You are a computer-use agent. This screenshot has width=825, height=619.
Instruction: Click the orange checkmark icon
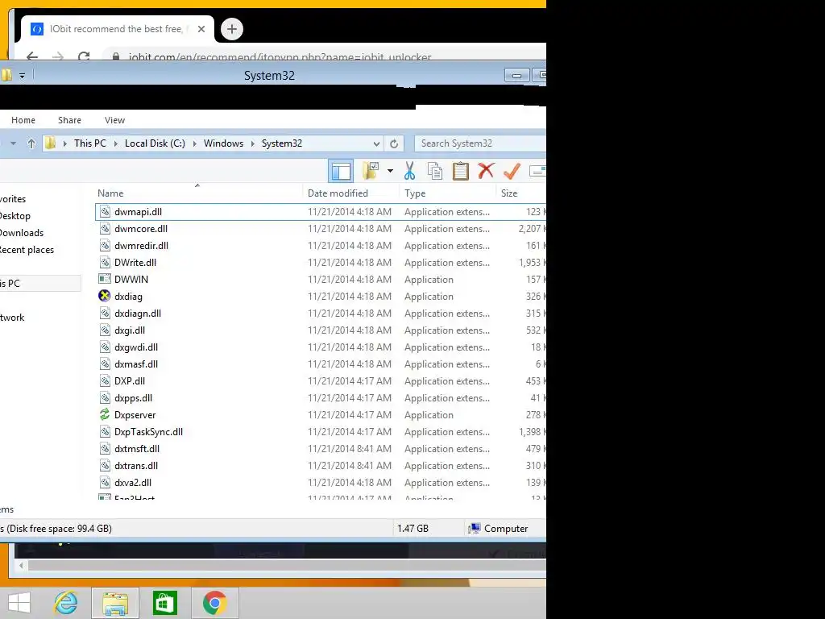point(512,171)
